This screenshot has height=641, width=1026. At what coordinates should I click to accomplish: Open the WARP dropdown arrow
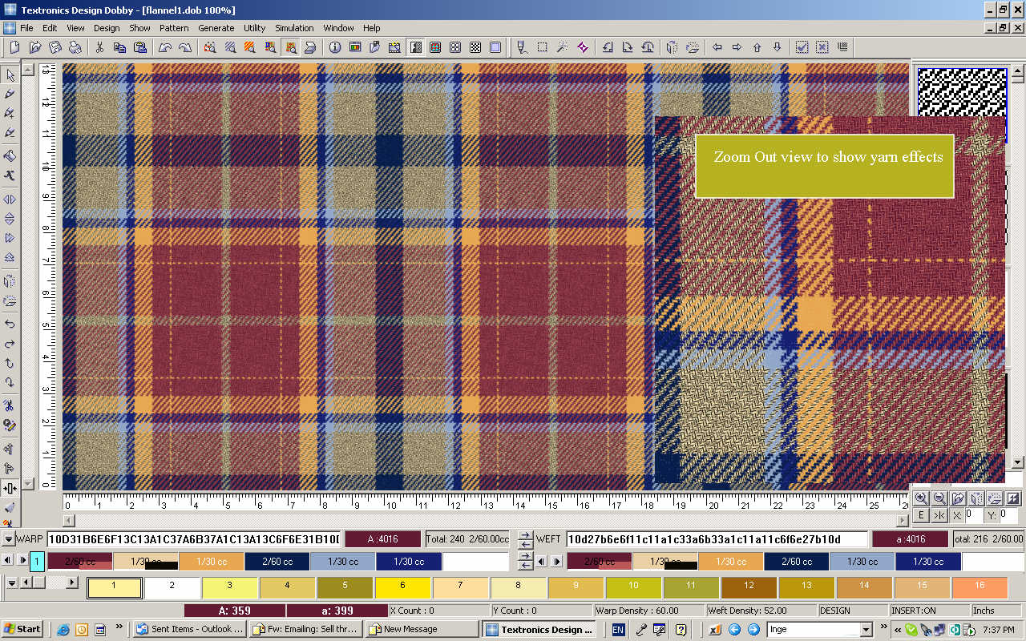(9, 539)
